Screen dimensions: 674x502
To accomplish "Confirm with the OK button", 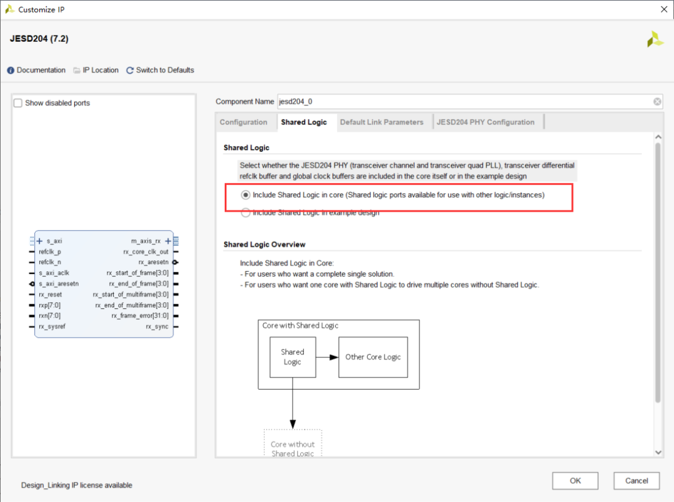I will tap(575, 481).
